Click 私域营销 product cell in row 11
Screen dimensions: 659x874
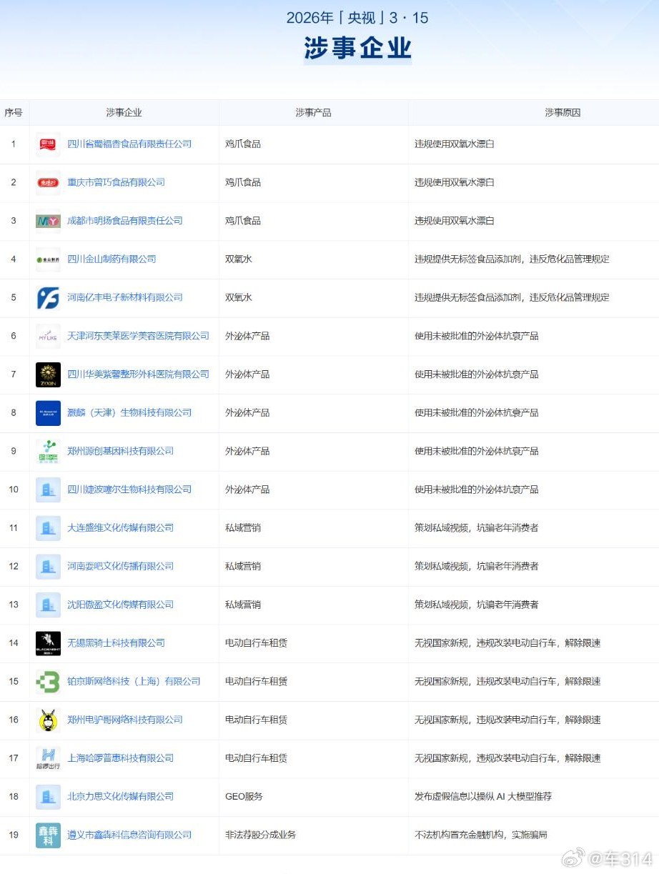[x=243, y=528]
